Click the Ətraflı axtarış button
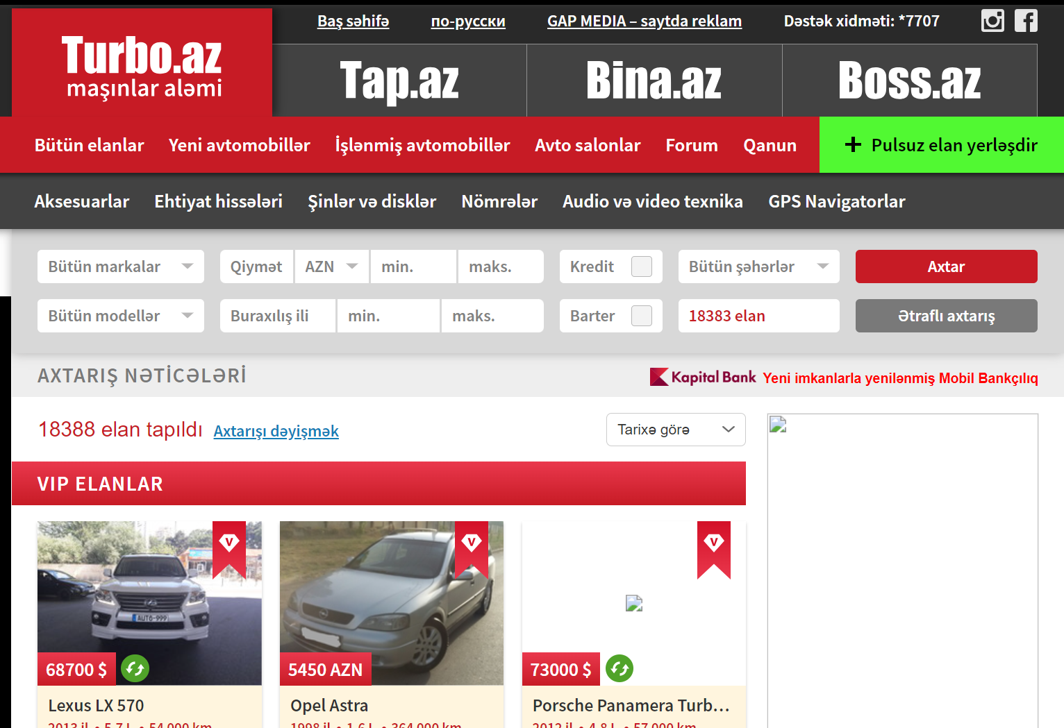 click(x=947, y=316)
